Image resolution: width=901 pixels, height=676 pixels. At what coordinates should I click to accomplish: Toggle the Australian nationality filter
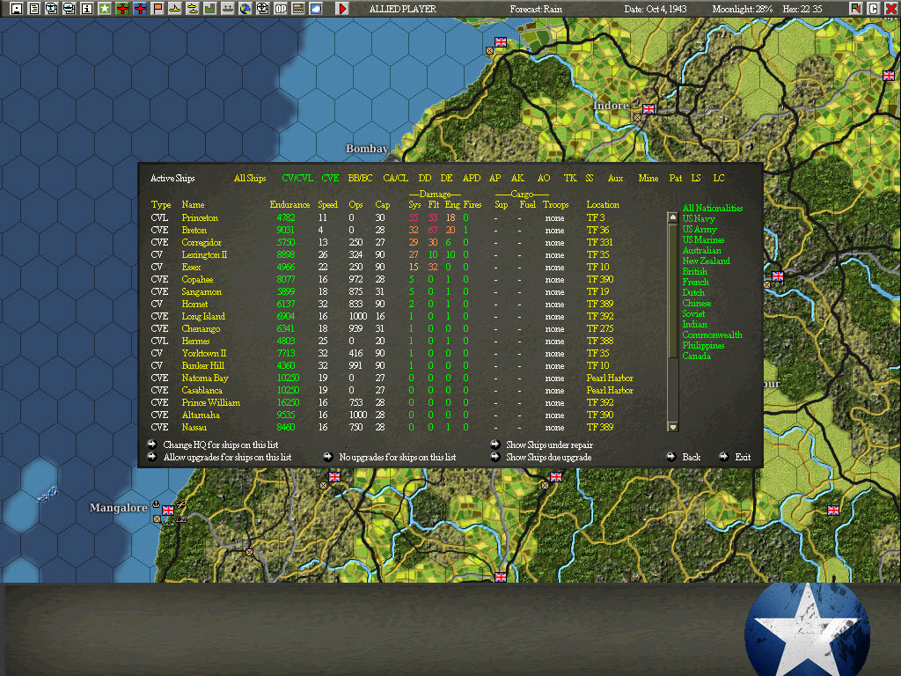click(701, 251)
